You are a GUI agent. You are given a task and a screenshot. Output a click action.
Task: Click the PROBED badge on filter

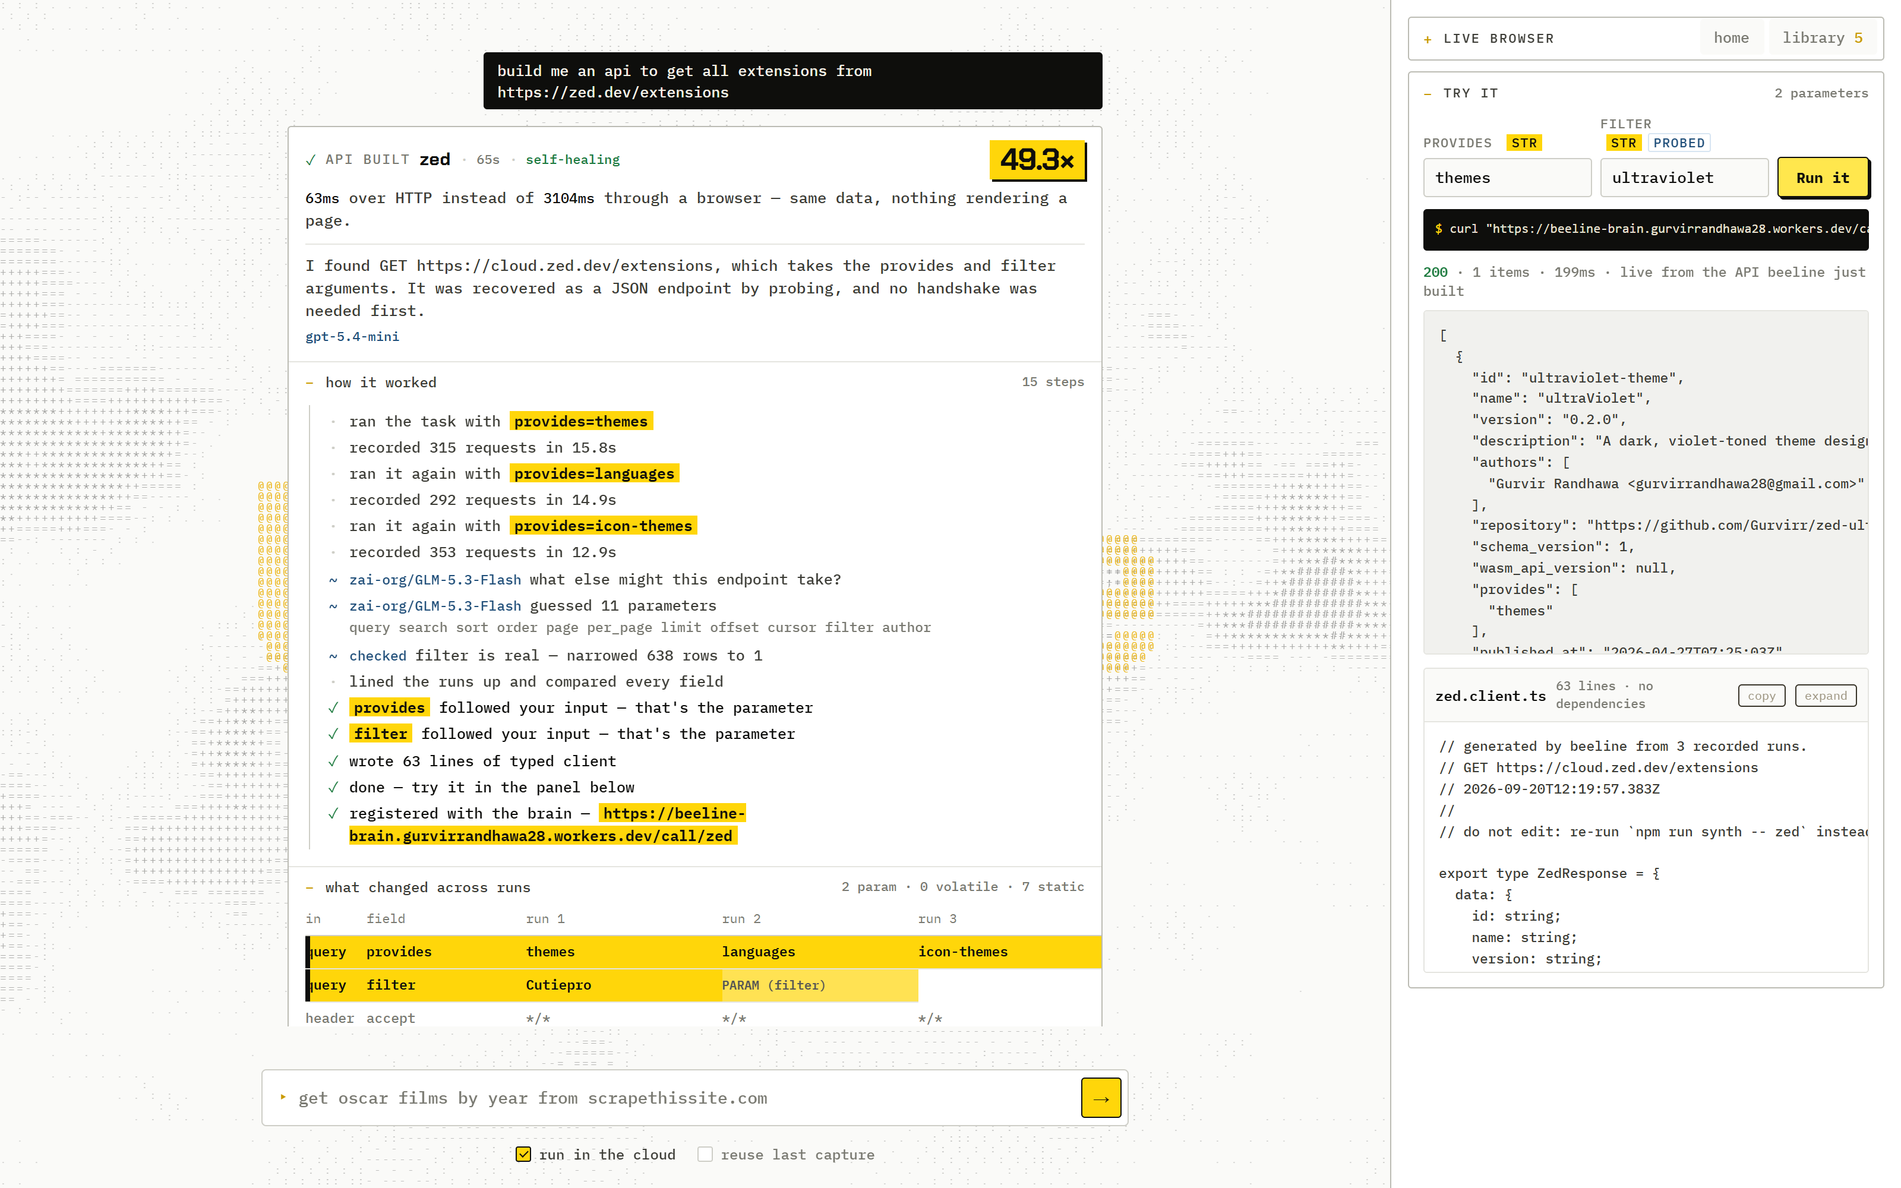[x=1679, y=143]
